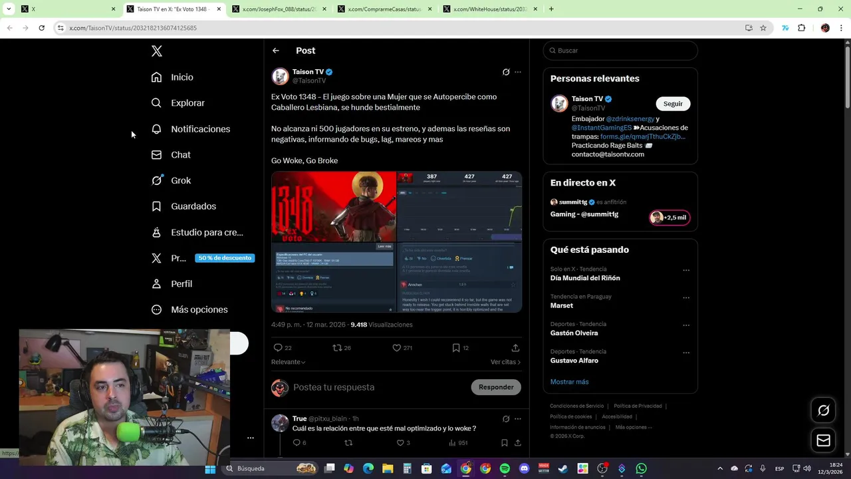Open three-dot menu on True's reply

(x=518, y=418)
